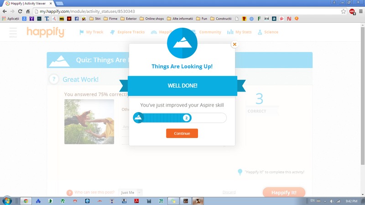Open the hamburger MENU icon

click(13, 32)
